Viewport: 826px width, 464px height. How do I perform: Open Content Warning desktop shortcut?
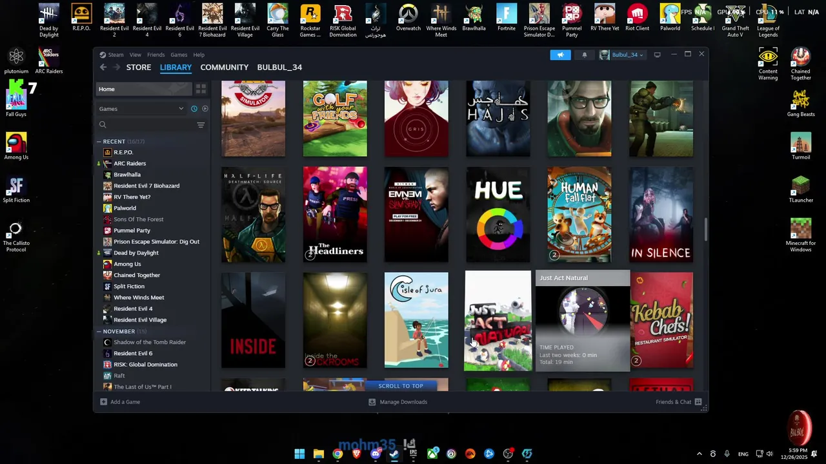point(768,64)
